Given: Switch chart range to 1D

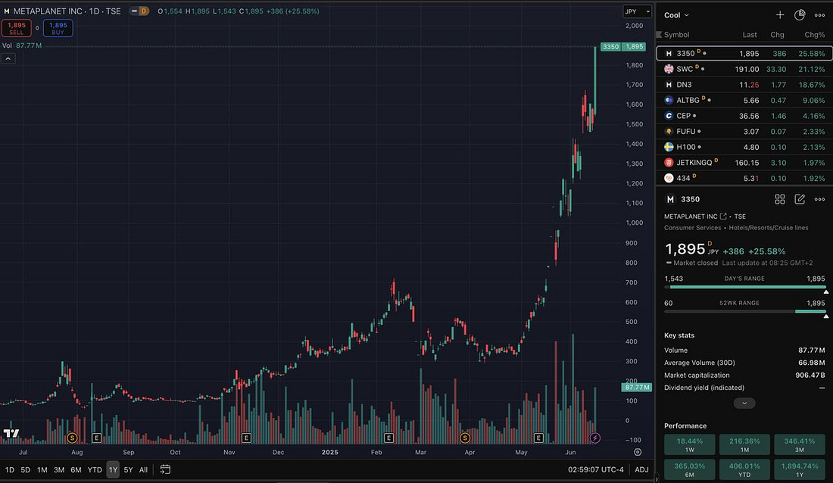Looking at the screenshot, I should pos(10,469).
